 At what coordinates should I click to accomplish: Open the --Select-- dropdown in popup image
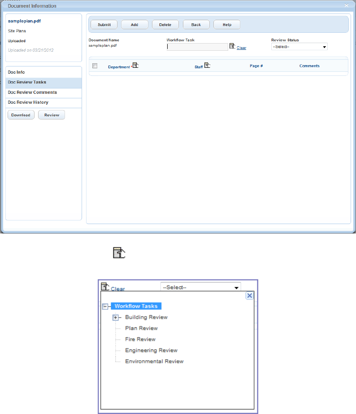[200, 287]
